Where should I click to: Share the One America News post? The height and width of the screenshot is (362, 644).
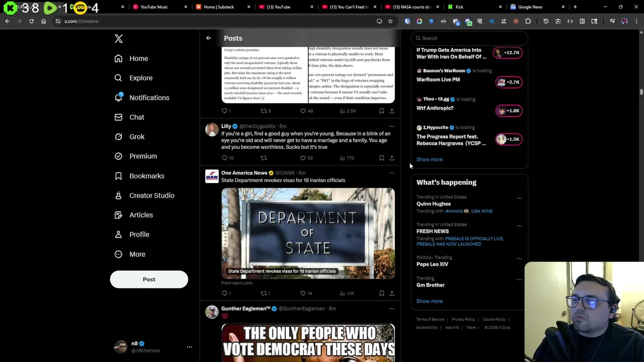pyautogui.click(x=391, y=293)
